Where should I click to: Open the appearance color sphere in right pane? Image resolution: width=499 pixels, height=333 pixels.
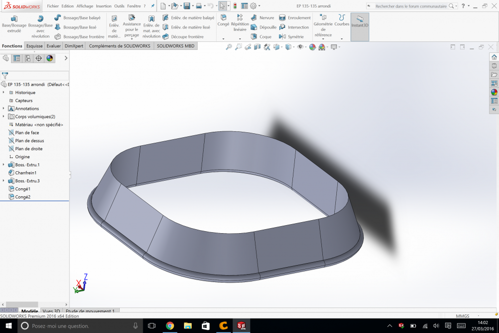[494, 92]
